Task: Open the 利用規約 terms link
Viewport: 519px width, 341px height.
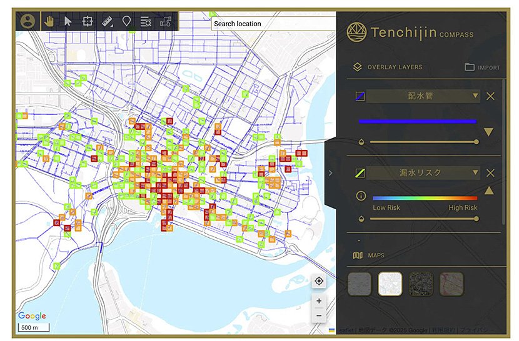Action: (443, 330)
